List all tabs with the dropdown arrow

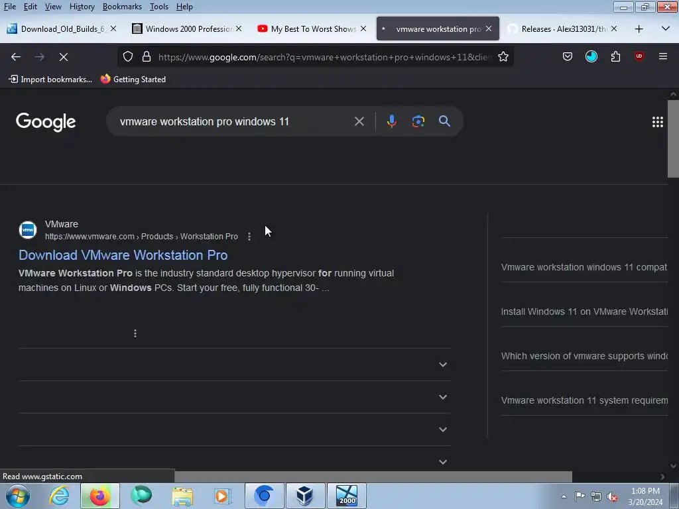(x=666, y=28)
